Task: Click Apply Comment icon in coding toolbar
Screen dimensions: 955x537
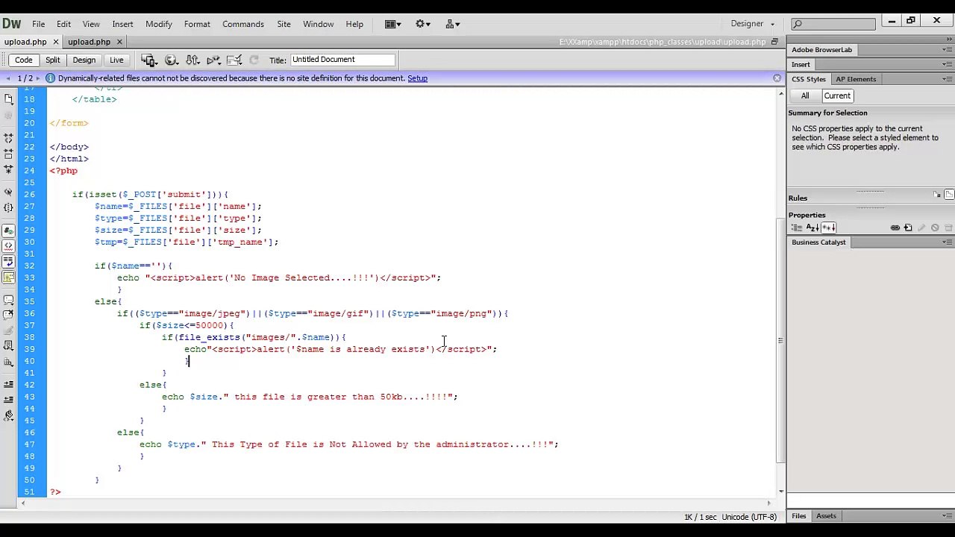Action: pyautogui.click(x=9, y=300)
